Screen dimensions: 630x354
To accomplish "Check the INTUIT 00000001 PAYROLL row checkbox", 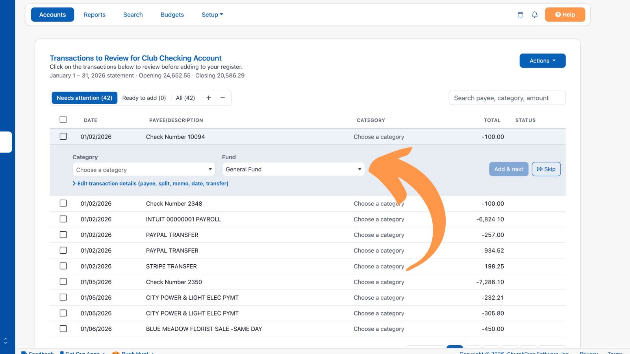I will click(x=63, y=219).
